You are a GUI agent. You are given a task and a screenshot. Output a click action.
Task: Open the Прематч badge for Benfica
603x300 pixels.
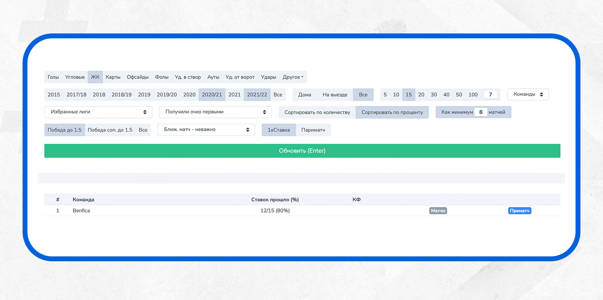[x=520, y=211]
